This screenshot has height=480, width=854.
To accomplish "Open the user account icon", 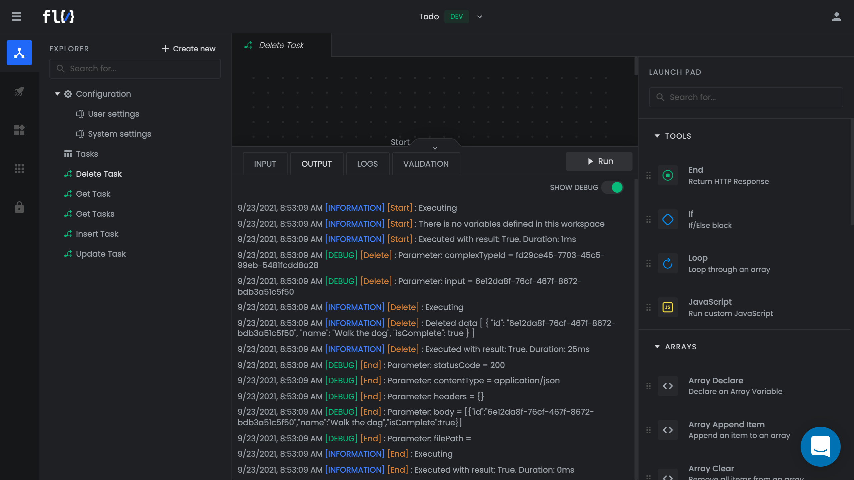I will pyautogui.click(x=836, y=17).
